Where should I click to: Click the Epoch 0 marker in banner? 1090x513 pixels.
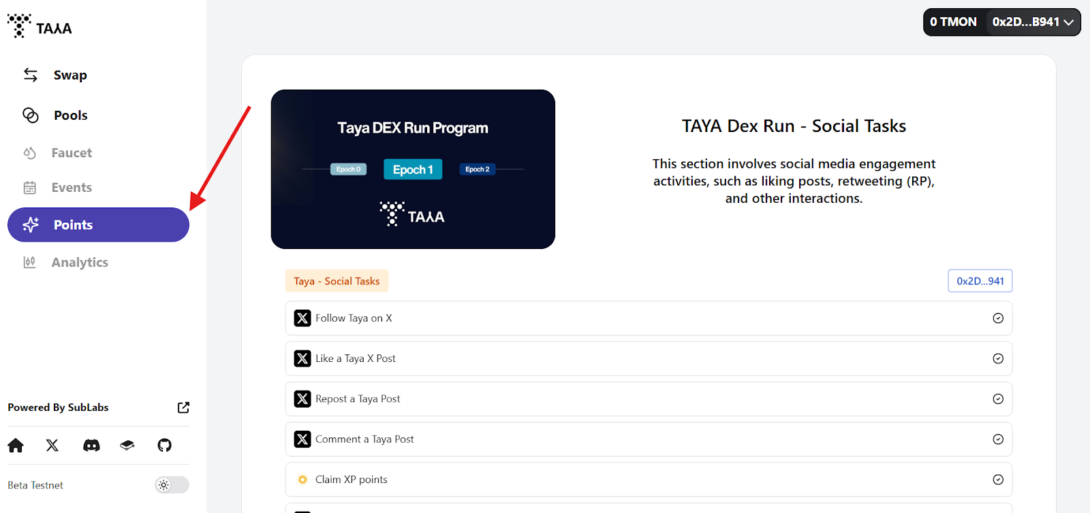(x=349, y=169)
